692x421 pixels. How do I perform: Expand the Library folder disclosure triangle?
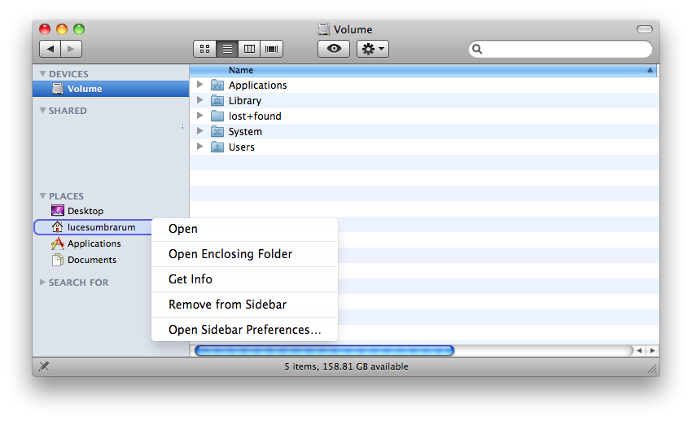point(200,99)
